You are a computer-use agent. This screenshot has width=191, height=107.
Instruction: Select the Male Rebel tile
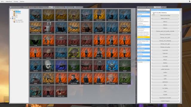[112, 53]
